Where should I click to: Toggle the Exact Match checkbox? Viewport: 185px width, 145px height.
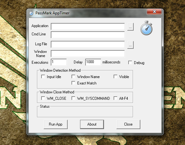coord(73,83)
